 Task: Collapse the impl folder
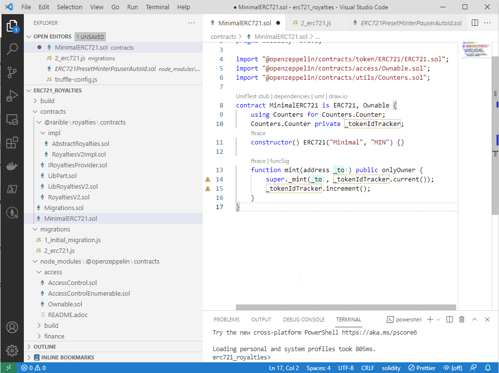43,133
